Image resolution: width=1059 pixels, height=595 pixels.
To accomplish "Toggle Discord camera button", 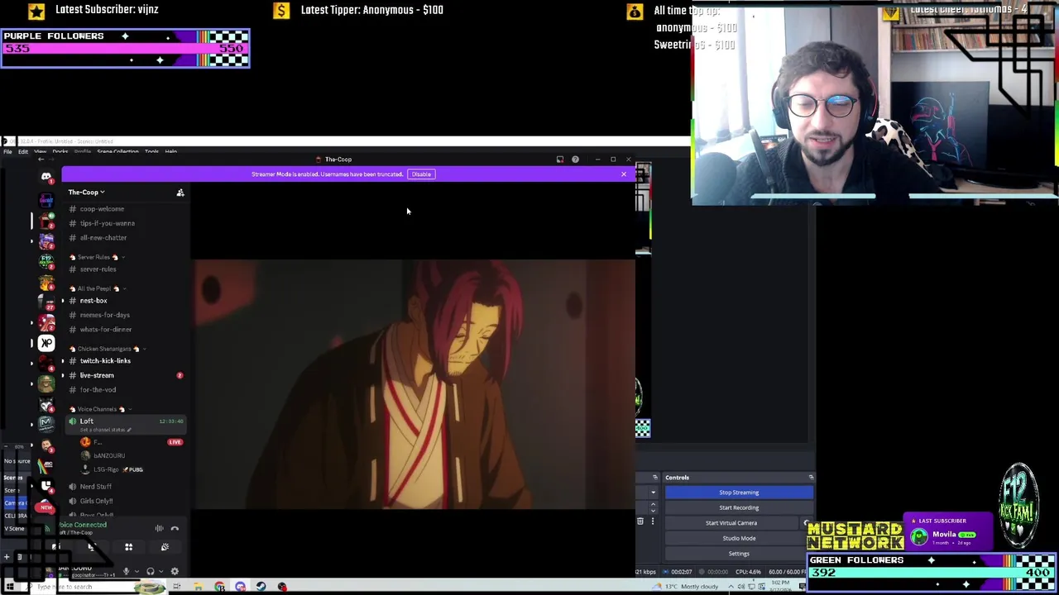I will (55, 547).
